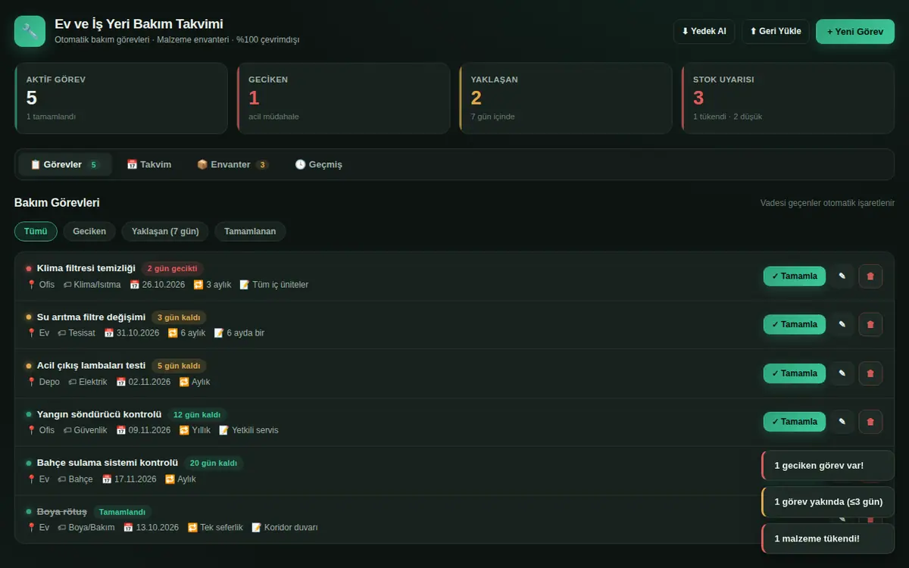Delete the Yangın söndürücü kontrolü task
Viewport: 909px width, 568px height.
[x=870, y=422]
